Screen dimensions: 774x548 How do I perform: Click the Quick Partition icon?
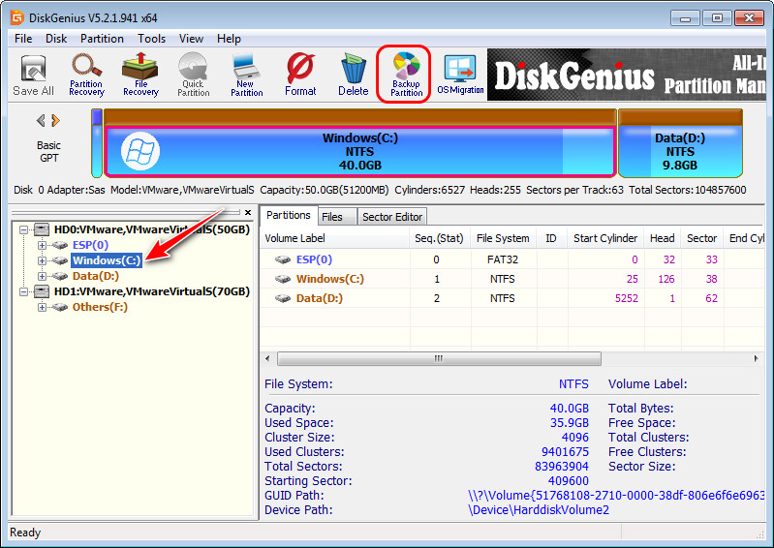(x=194, y=75)
